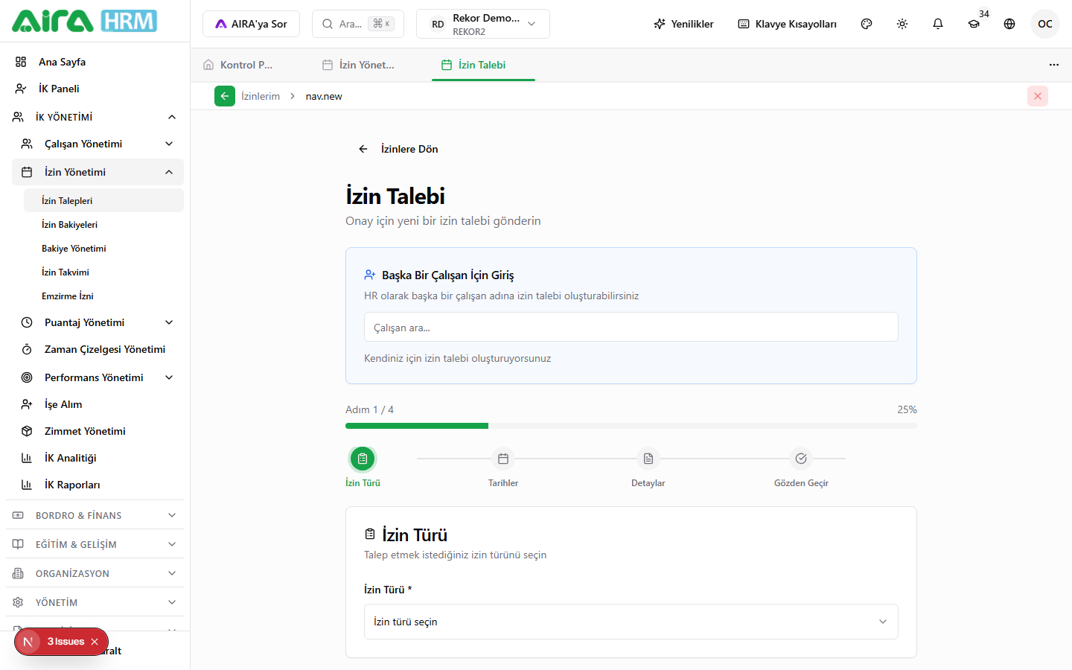Expand Performans Yönetimi submenu
The height and width of the screenshot is (670, 1072).
point(98,377)
